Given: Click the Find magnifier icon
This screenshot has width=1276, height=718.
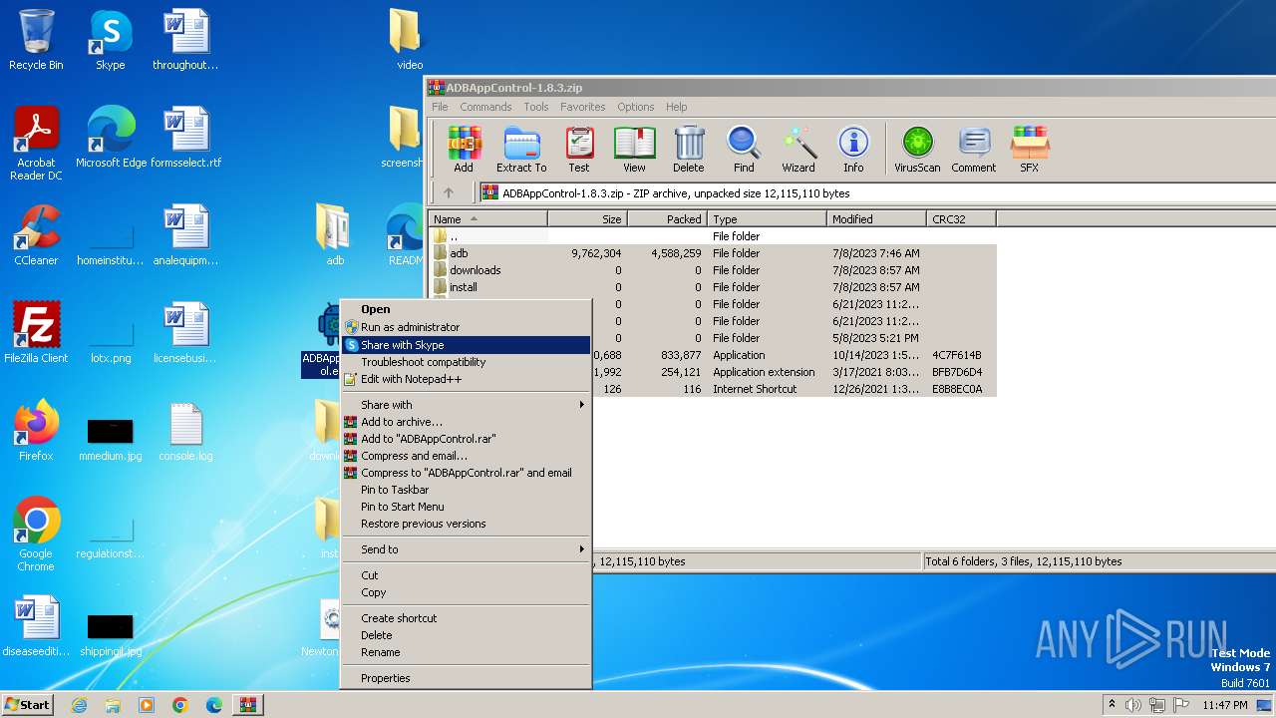Looking at the screenshot, I should click(x=744, y=150).
